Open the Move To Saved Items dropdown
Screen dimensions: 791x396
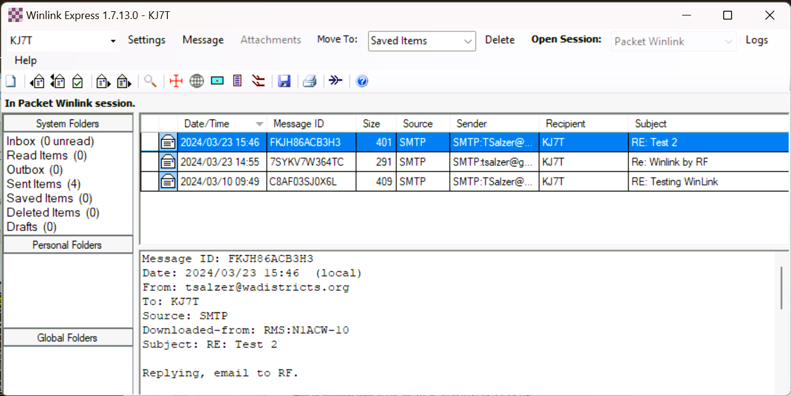[468, 42]
